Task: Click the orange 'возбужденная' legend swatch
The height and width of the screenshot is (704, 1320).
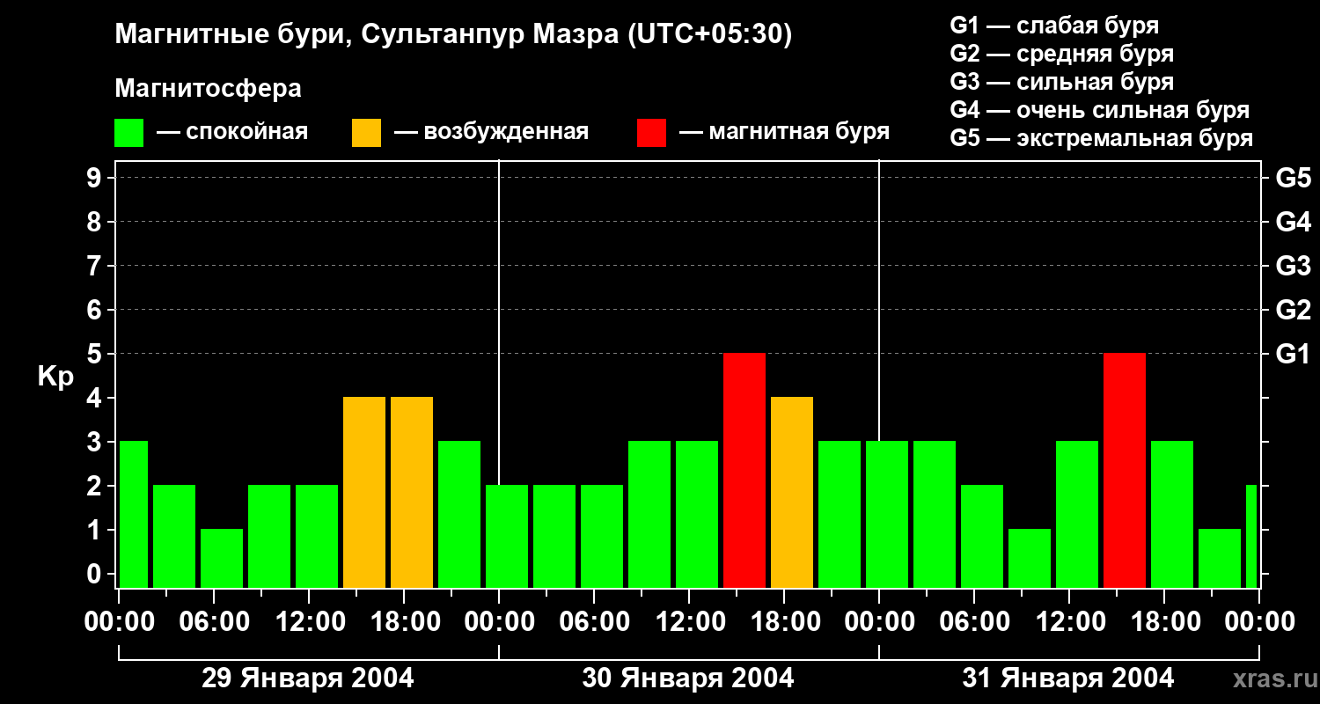Action: coord(367,133)
